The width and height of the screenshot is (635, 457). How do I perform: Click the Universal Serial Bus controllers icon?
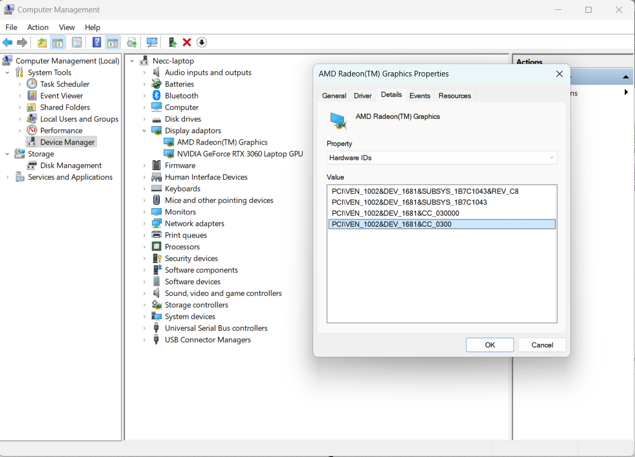157,328
